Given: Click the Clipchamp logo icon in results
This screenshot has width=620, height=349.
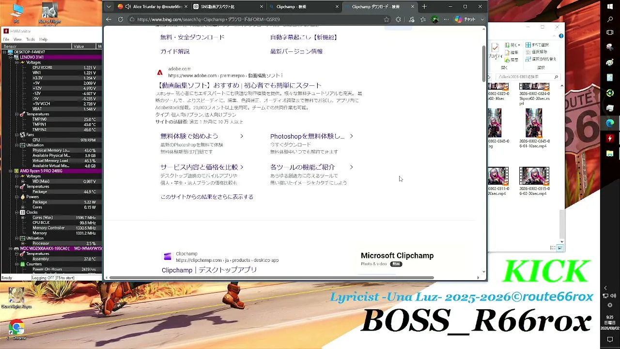Looking at the screenshot, I should click(x=168, y=257).
